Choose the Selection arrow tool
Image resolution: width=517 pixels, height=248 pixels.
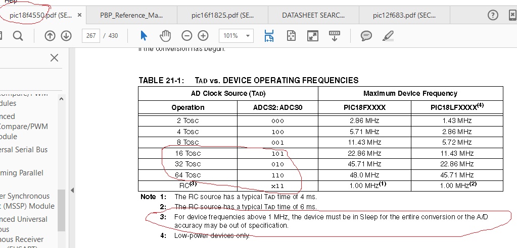click(x=144, y=35)
